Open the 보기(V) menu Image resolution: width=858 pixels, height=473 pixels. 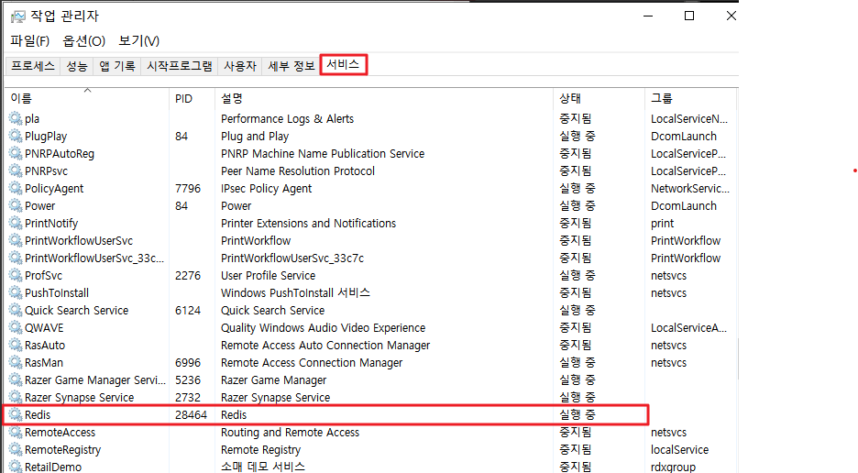139,41
